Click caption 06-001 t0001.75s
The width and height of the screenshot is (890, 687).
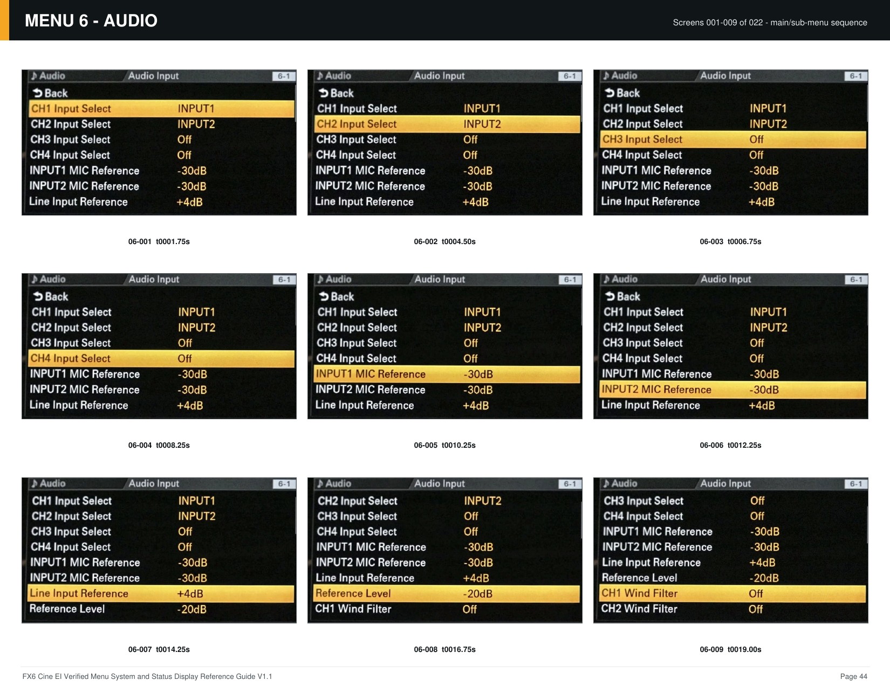point(159,242)
